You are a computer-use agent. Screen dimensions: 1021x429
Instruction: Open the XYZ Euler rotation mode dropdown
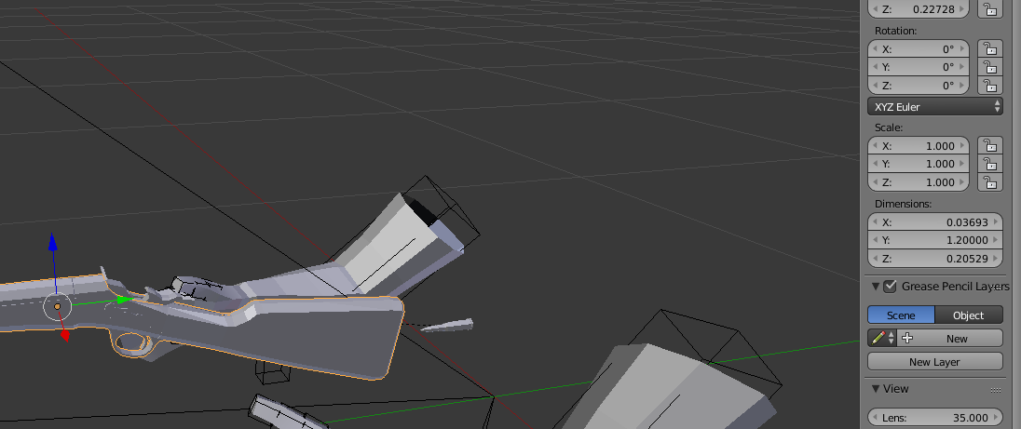(935, 107)
